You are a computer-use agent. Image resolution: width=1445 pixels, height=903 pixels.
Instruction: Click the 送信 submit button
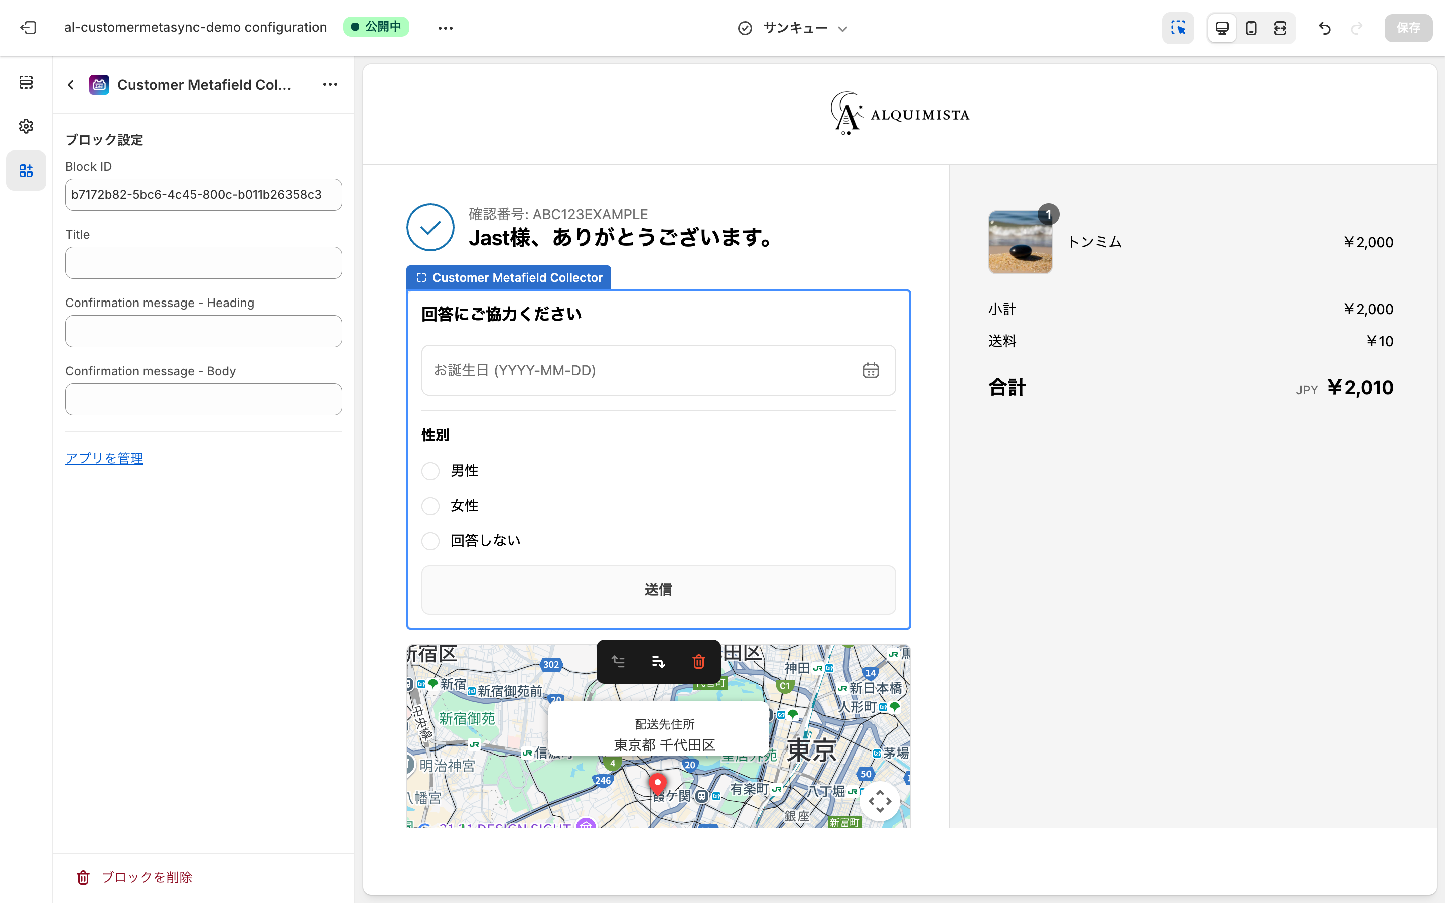tap(658, 590)
